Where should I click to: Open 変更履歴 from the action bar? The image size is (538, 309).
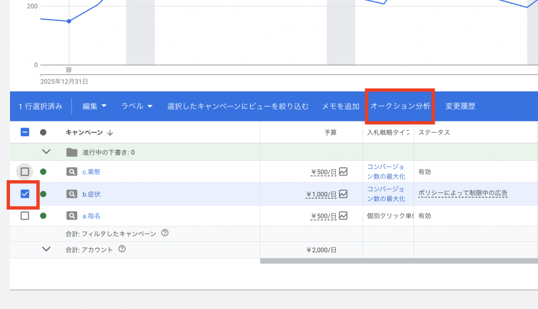tap(460, 106)
